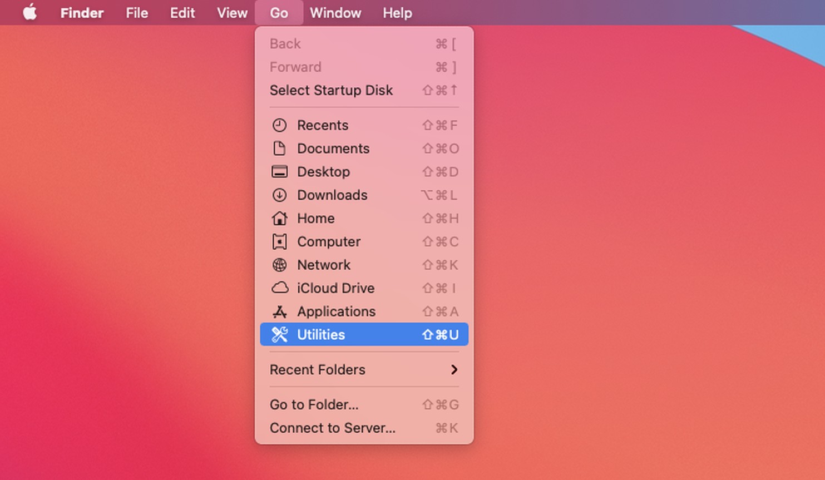Select the Back menu entry
Image resolution: width=825 pixels, height=480 pixels.
coord(364,43)
